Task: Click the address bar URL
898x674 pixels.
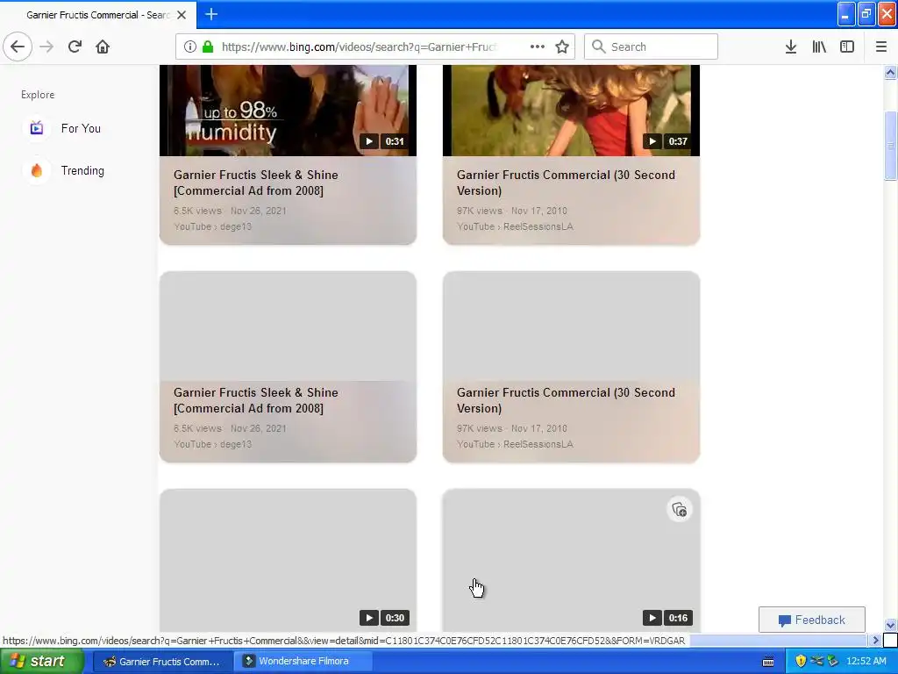Action: point(359,47)
